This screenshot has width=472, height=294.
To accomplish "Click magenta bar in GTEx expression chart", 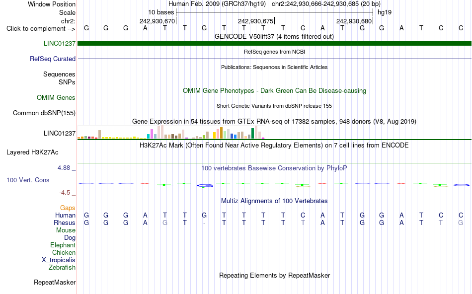I will (263, 138).
